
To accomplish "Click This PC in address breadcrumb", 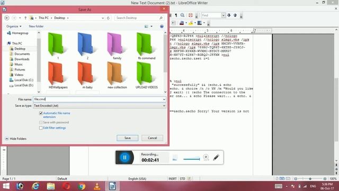I will 43,18.
